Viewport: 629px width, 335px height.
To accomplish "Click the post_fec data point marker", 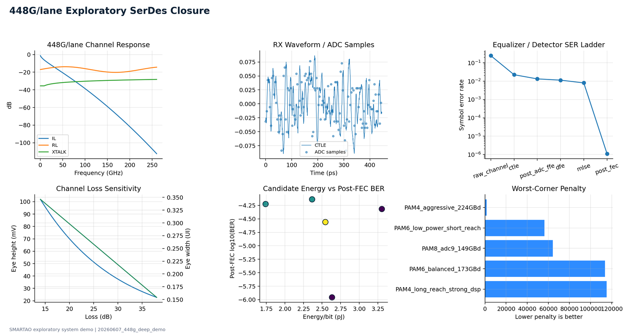I will pyautogui.click(x=607, y=154).
